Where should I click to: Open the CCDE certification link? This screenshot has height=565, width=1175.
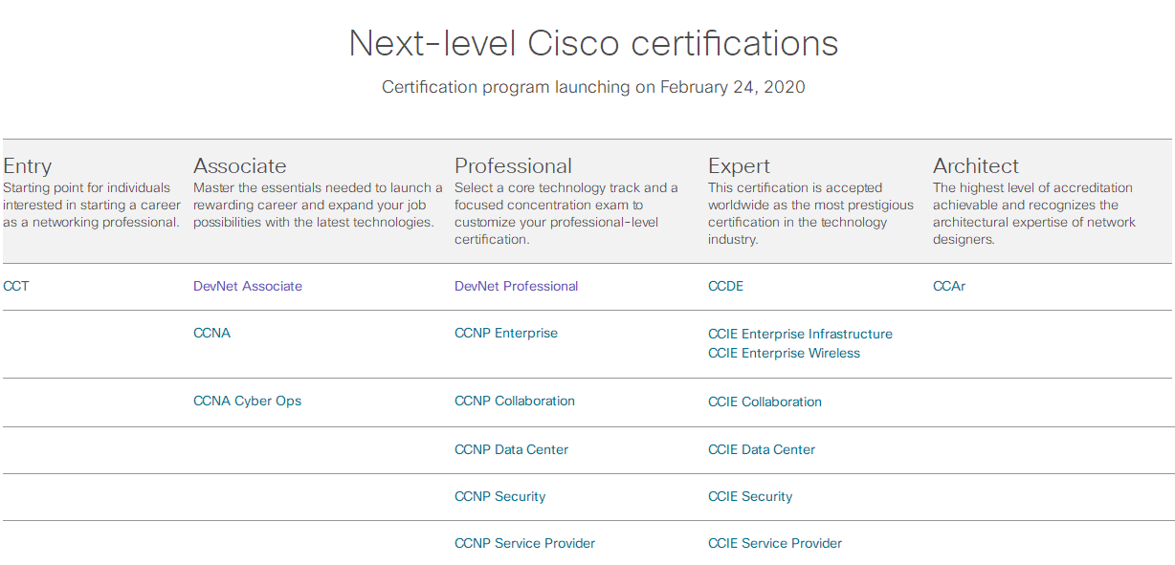(x=725, y=286)
